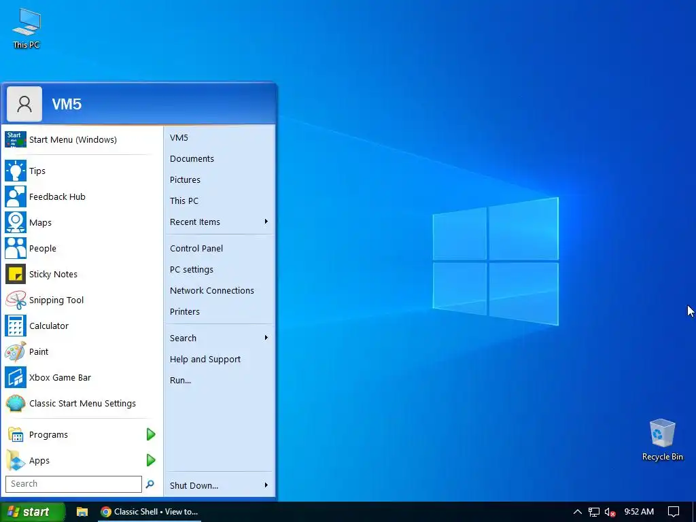This screenshot has height=522, width=696.
Task: Click the search magnifier icon
Action: coord(150,484)
